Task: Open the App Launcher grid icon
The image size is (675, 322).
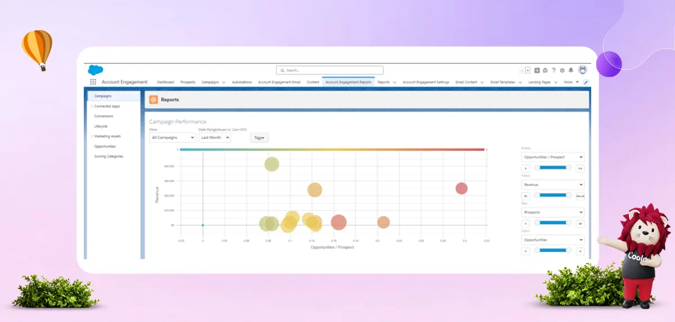Action: [93, 82]
